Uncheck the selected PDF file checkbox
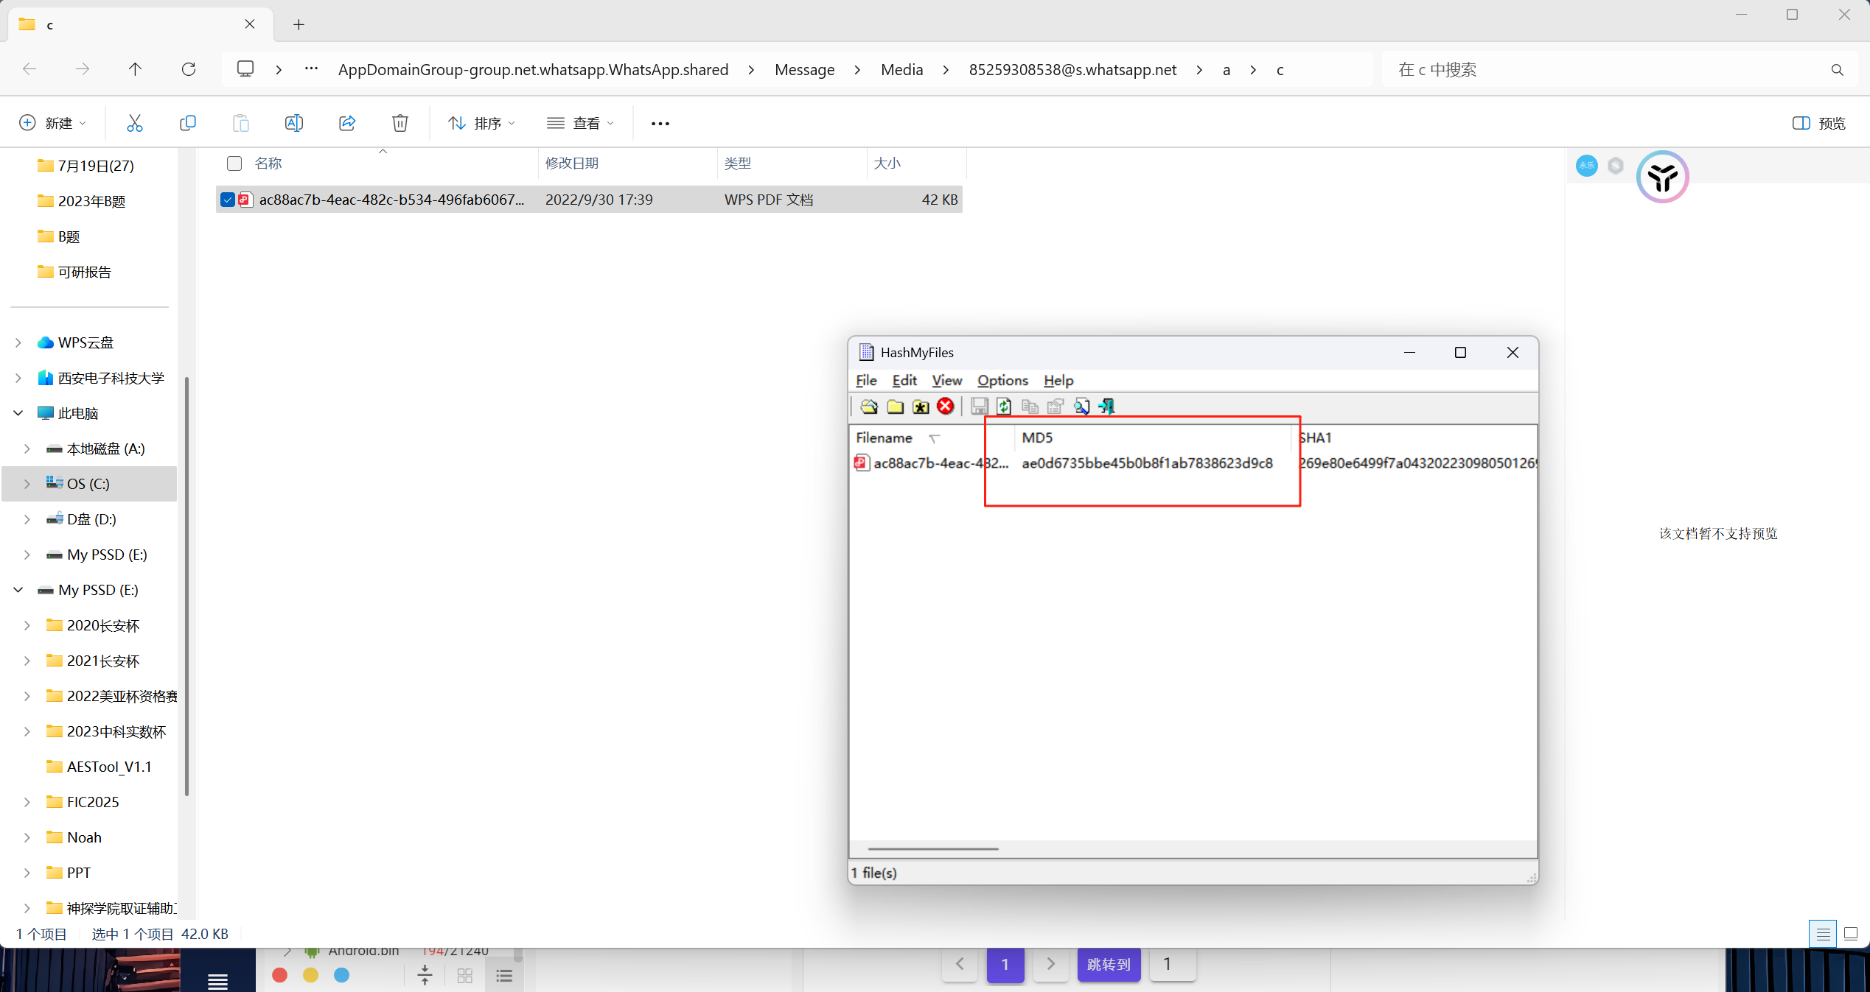Viewport: 1870px width, 992px height. click(x=228, y=200)
